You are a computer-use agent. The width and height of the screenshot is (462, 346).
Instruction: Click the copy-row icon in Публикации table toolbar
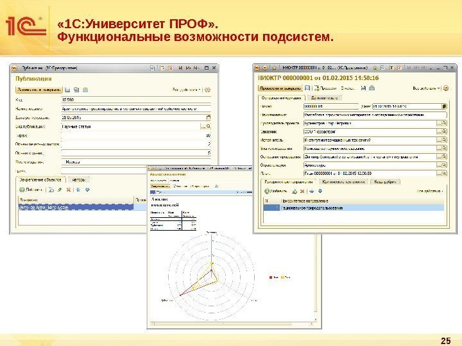coord(51,190)
